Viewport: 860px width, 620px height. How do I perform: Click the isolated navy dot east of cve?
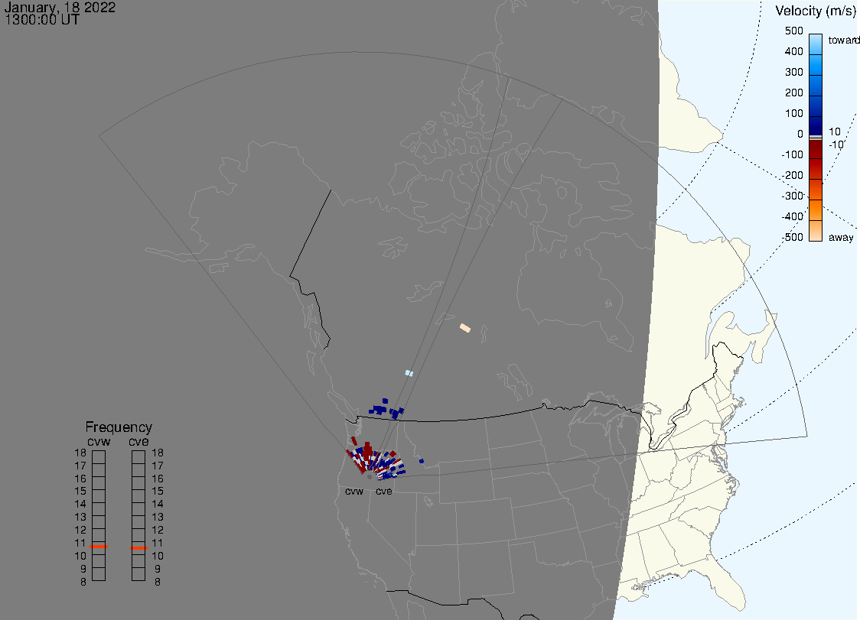422,461
